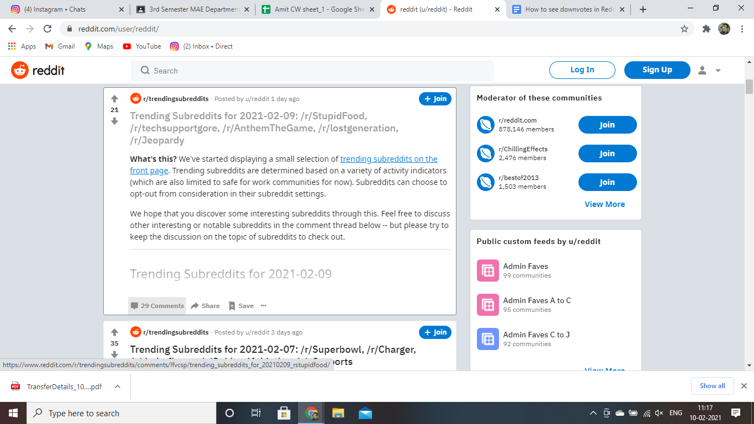Open TransferDetails PDF download
754x424 pixels.
(x=57, y=386)
